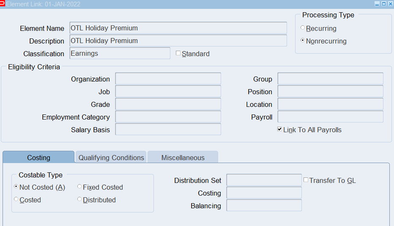This screenshot has width=394, height=226.
Task: Enable the Standard checkbox
Action: (178, 53)
